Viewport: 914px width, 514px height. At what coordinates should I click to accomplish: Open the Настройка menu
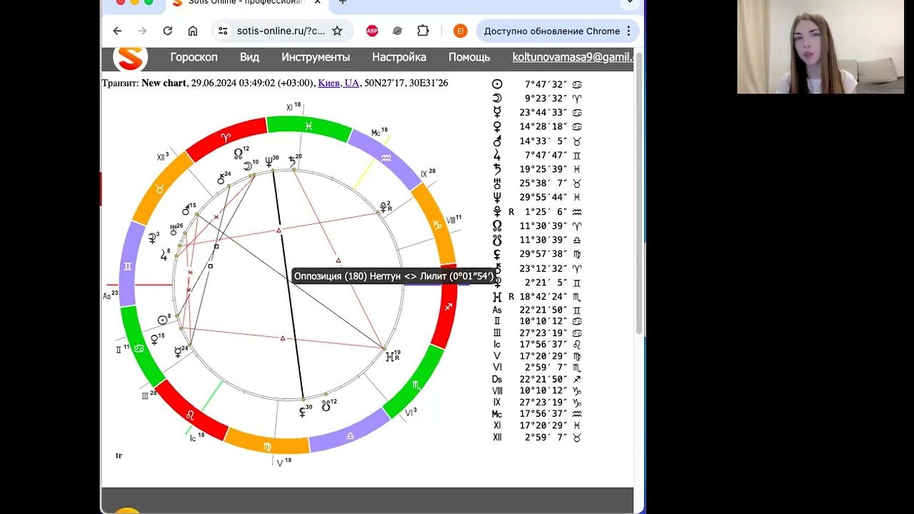pos(399,57)
